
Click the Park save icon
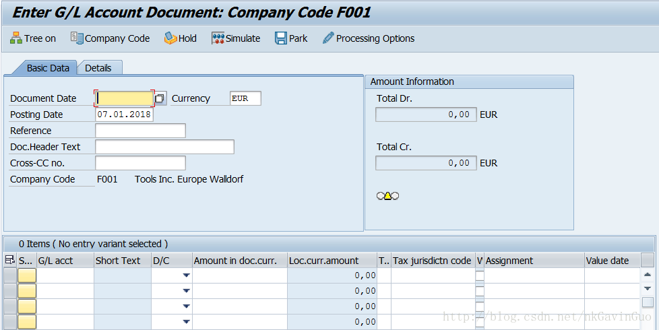pos(281,38)
